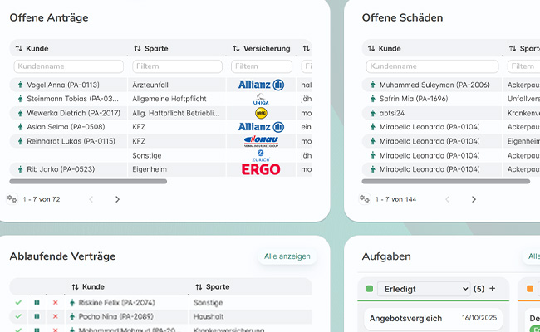This screenshot has height=332, width=540.
Task: Select Reinhardt Lukas (PA-0115) entry
Action: click(71, 141)
